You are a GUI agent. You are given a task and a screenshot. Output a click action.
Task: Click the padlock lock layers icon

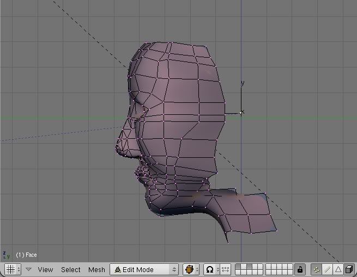(300, 269)
